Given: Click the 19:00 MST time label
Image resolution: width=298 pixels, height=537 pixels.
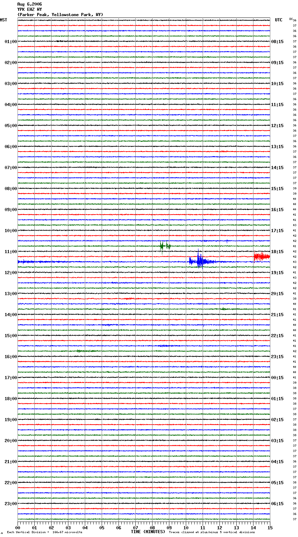Looking at the screenshot, I should [11, 420].
